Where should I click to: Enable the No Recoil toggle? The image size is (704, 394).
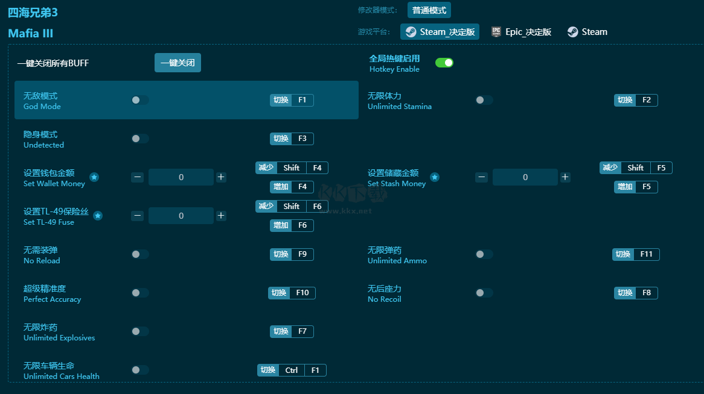click(x=484, y=293)
